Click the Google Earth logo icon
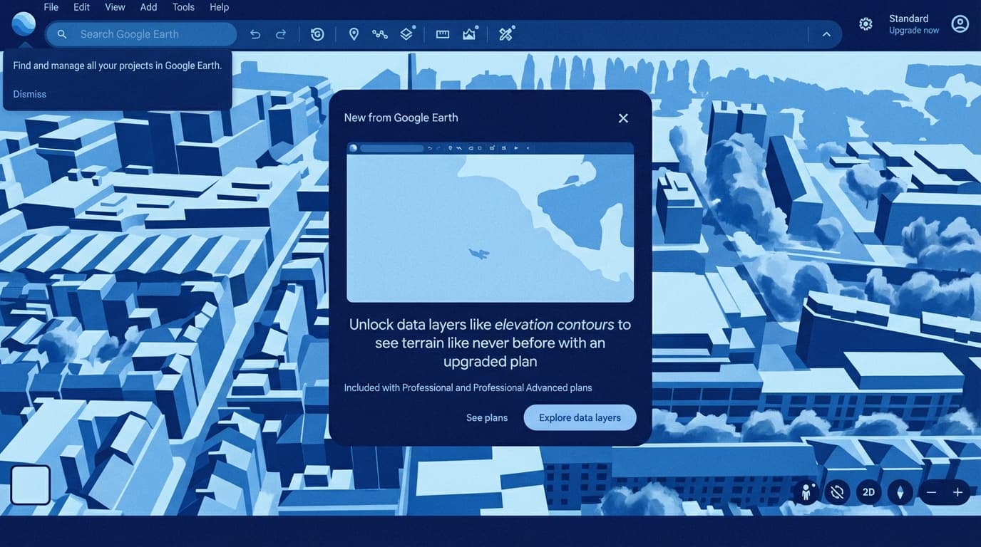The width and height of the screenshot is (981, 547). tap(24, 24)
